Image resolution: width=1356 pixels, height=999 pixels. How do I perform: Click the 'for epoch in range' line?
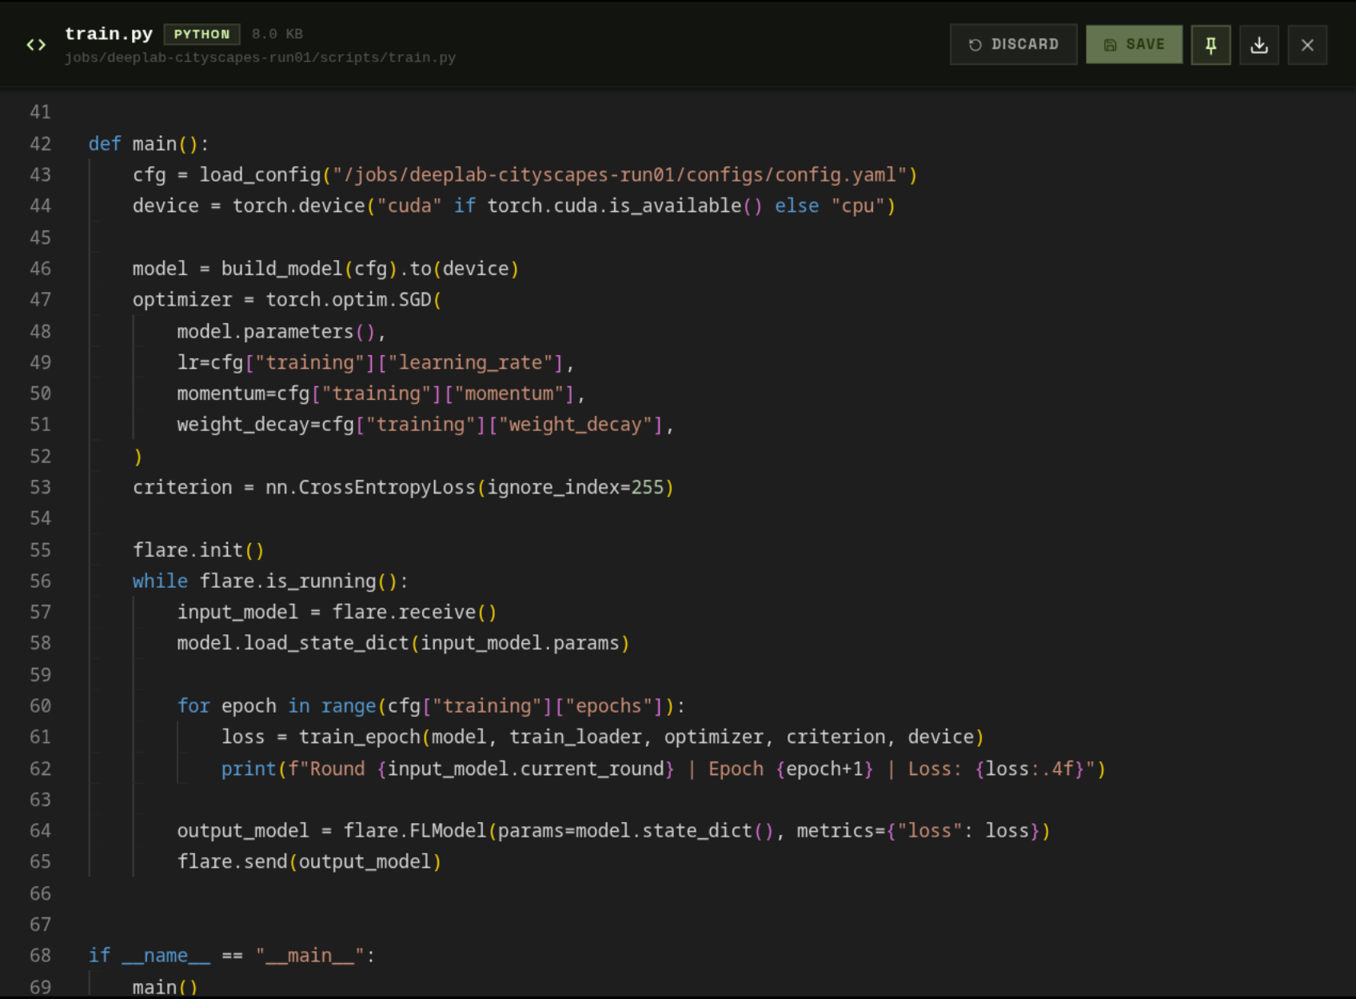[431, 706]
